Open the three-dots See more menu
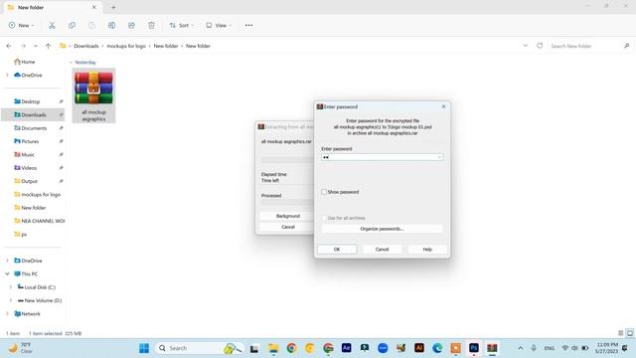The height and width of the screenshot is (358, 636). pyautogui.click(x=248, y=25)
